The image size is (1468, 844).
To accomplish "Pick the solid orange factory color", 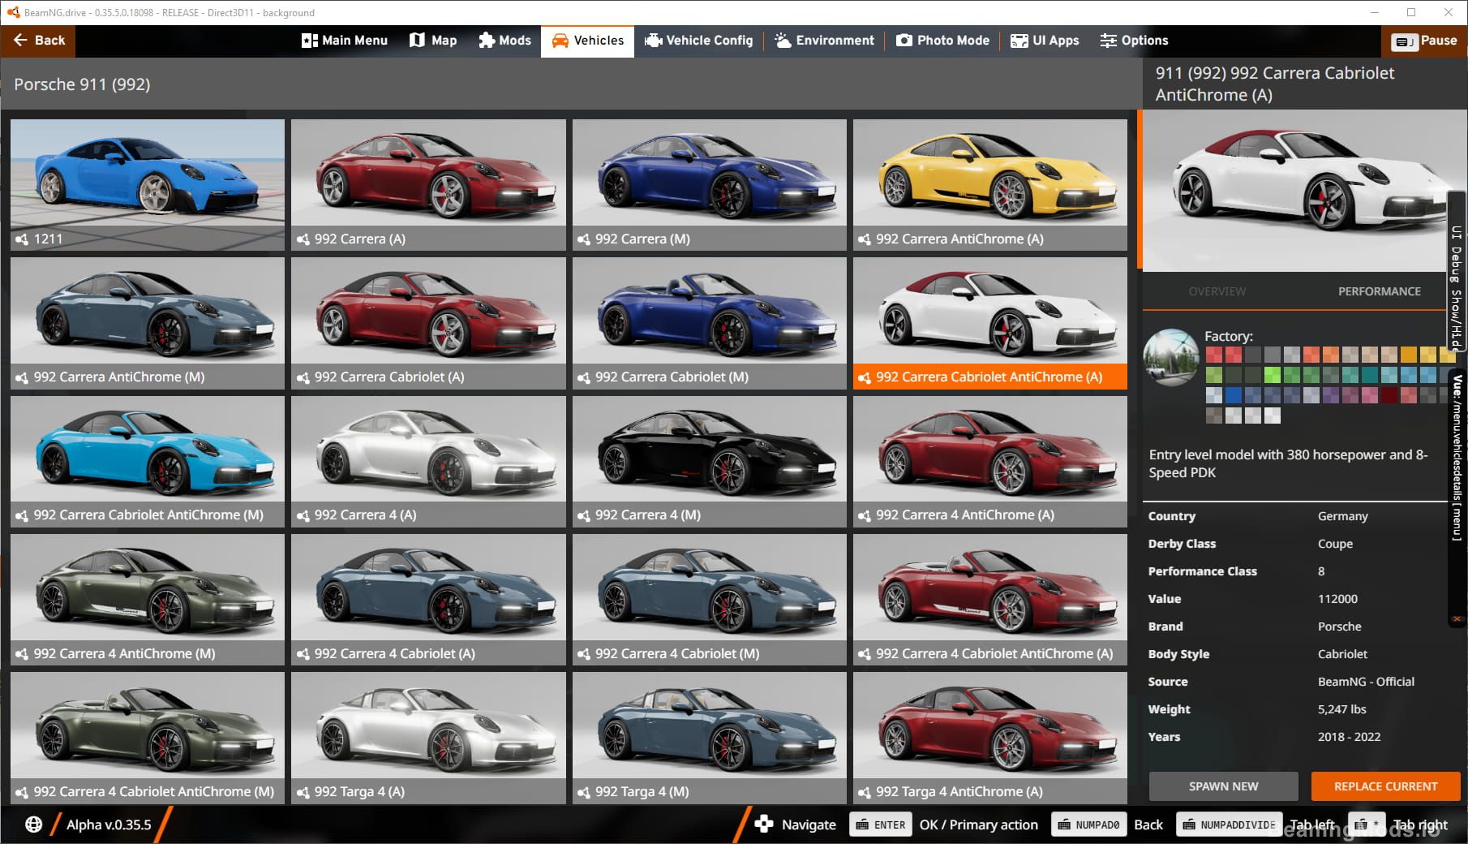I will tap(1409, 355).
